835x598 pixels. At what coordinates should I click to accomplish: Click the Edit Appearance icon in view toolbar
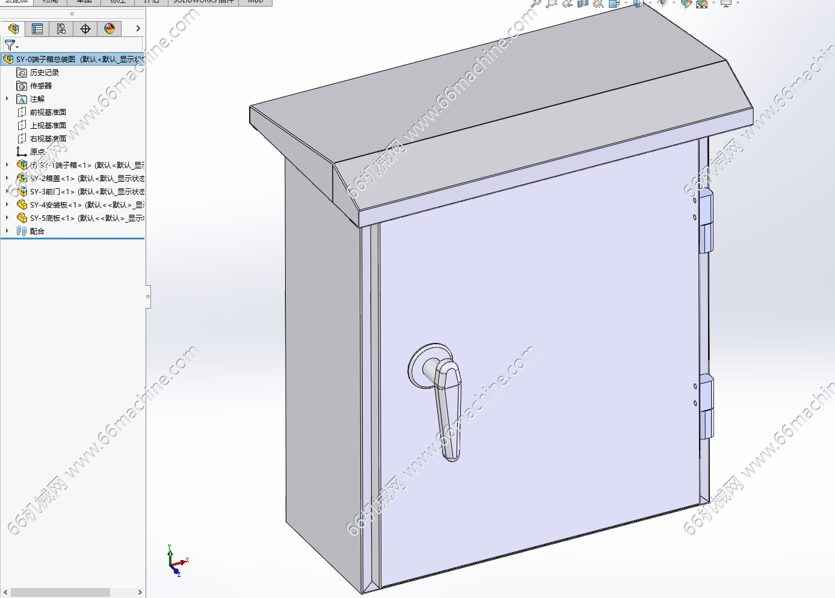(686, 3)
